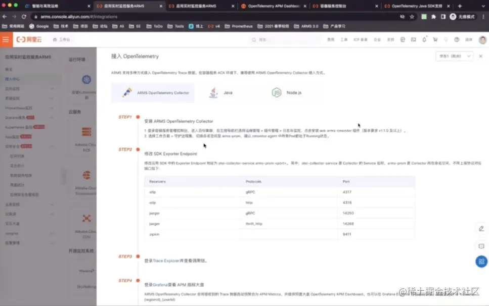Open the ARMS 3.0 bookmark folder
Screen dimensions: 489x306
pos(306,26)
